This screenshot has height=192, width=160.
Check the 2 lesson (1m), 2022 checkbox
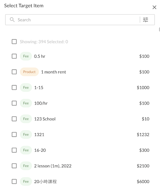tap(14, 166)
